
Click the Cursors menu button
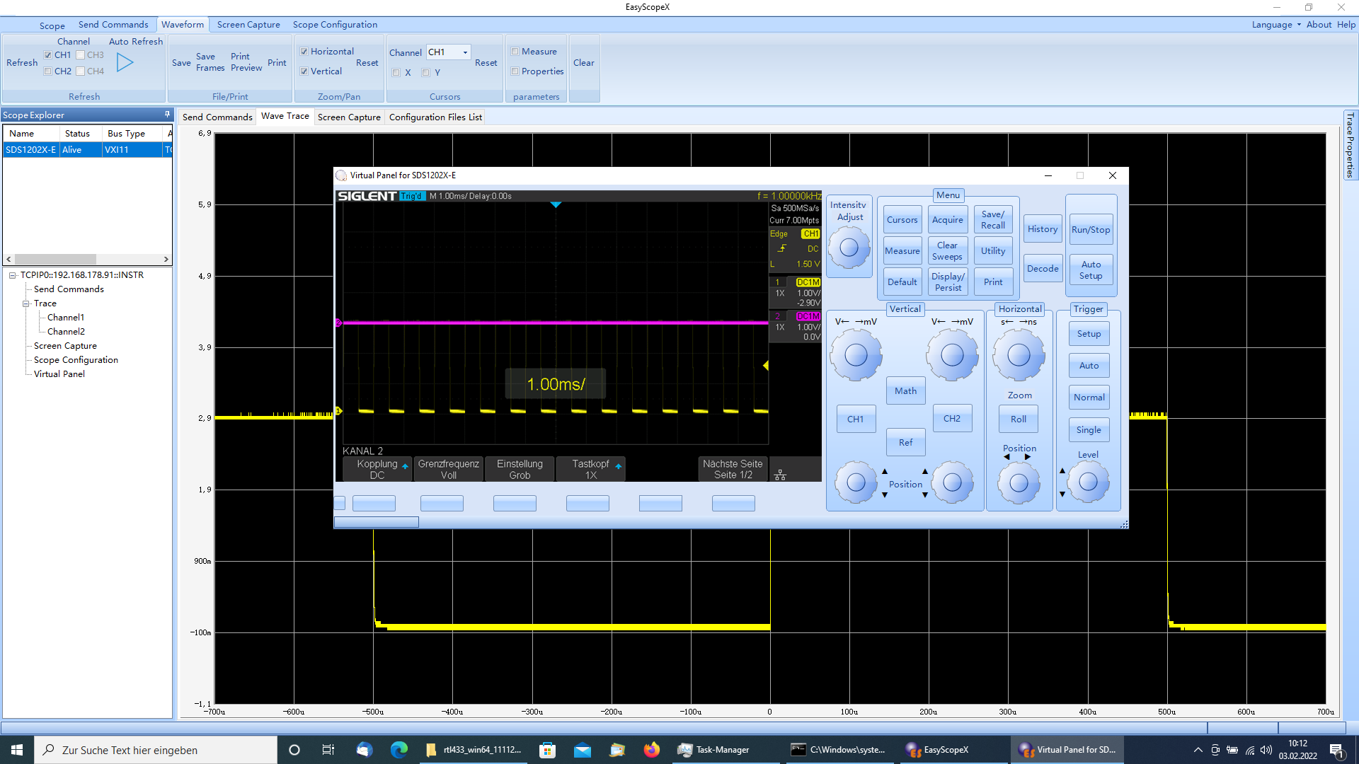pos(902,220)
